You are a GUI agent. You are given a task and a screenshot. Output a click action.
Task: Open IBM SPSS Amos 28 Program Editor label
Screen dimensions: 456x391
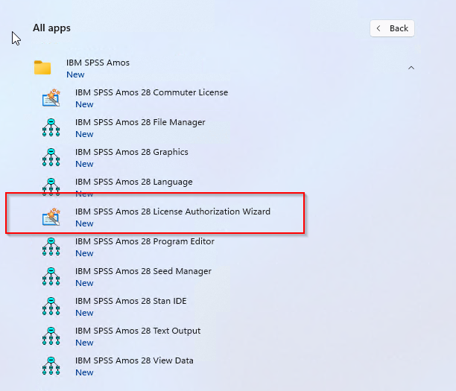point(145,242)
